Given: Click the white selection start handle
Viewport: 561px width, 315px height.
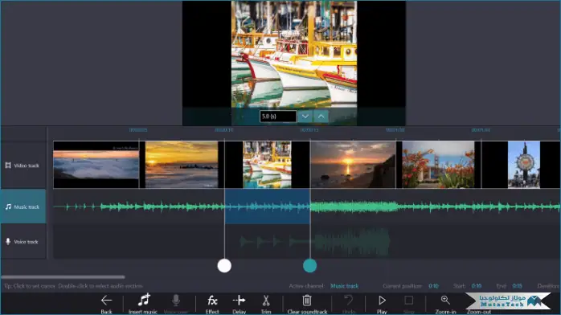Looking at the screenshot, I should tap(224, 266).
